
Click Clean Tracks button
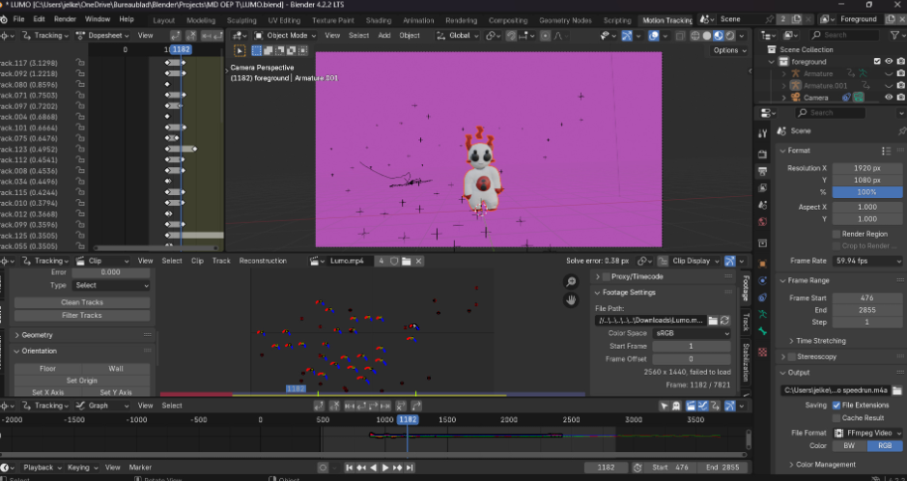click(x=82, y=302)
